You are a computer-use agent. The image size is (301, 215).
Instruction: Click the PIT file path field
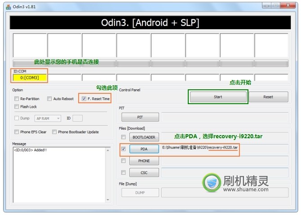tap(225, 117)
